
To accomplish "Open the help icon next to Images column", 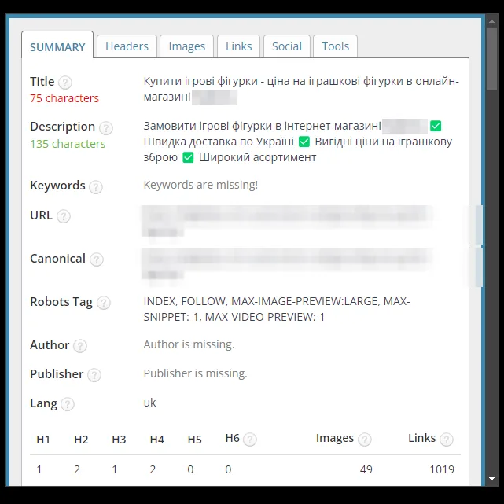I will pos(365,439).
